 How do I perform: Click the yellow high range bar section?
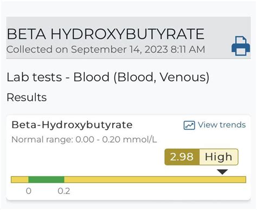pos(155,180)
